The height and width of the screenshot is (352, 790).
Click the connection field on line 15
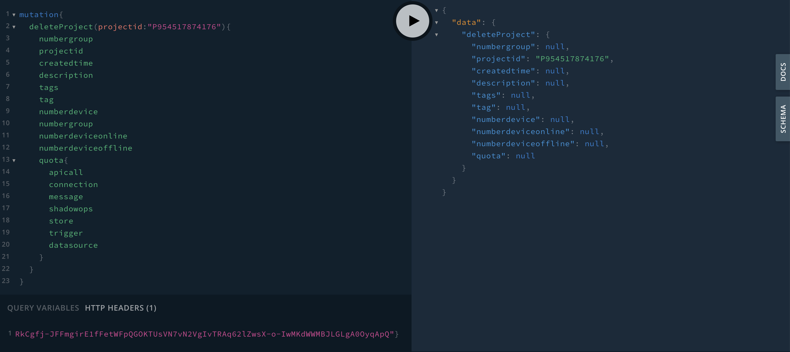click(73, 185)
